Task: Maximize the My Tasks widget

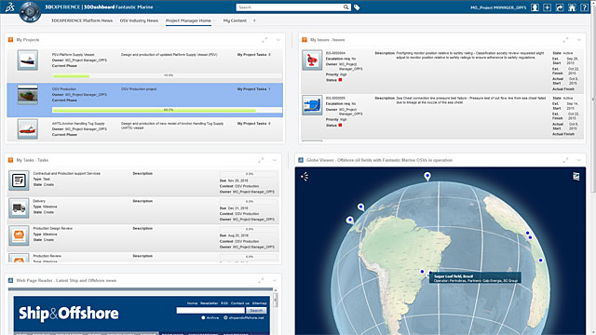Action: (x=261, y=160)
